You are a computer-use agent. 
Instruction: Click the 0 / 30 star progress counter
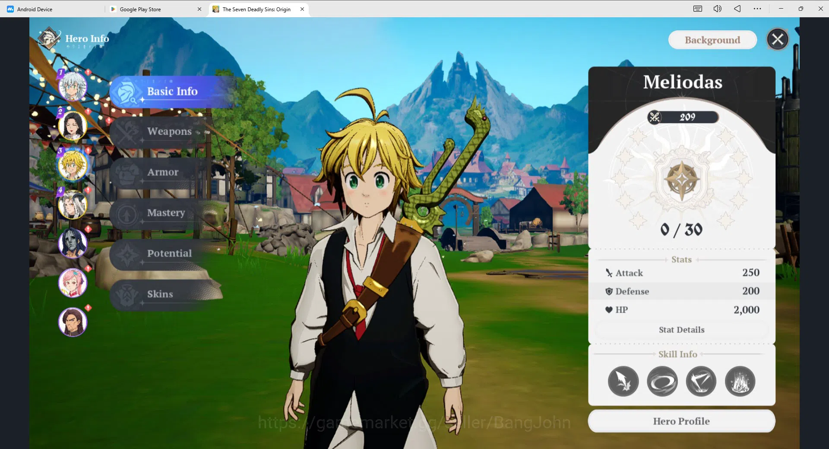coord(681,230)
